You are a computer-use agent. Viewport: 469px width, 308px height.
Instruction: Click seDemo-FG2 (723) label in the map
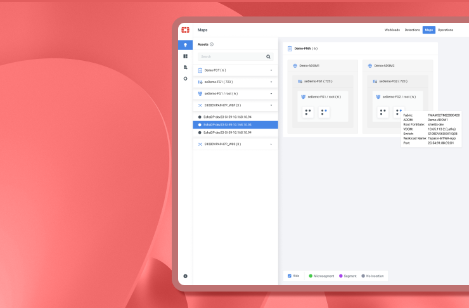[x=394, y=81]
